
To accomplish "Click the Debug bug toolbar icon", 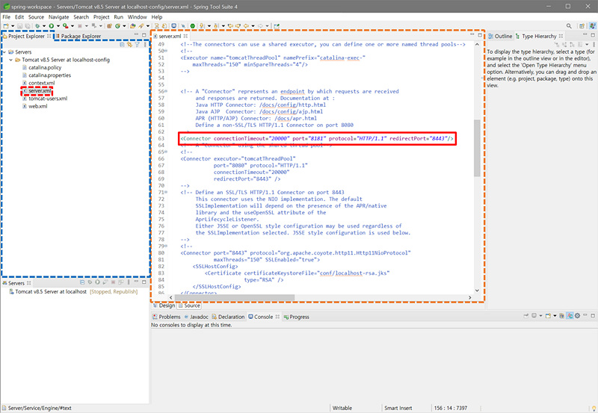I will coord(37,26).
